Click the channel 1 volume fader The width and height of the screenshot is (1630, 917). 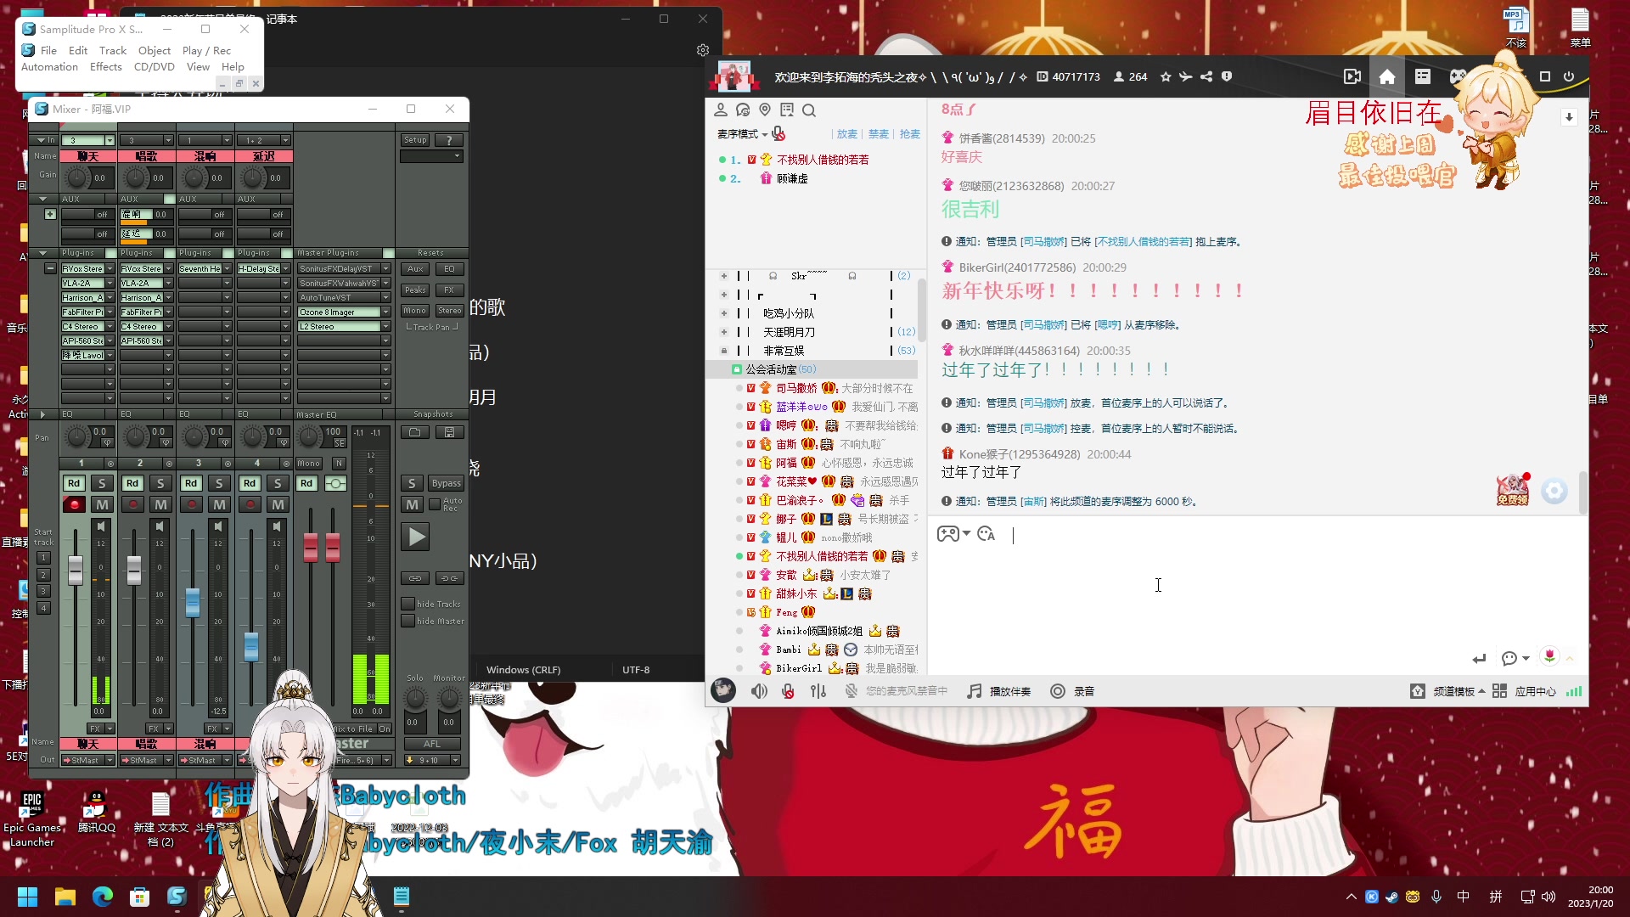click(76, 570)
